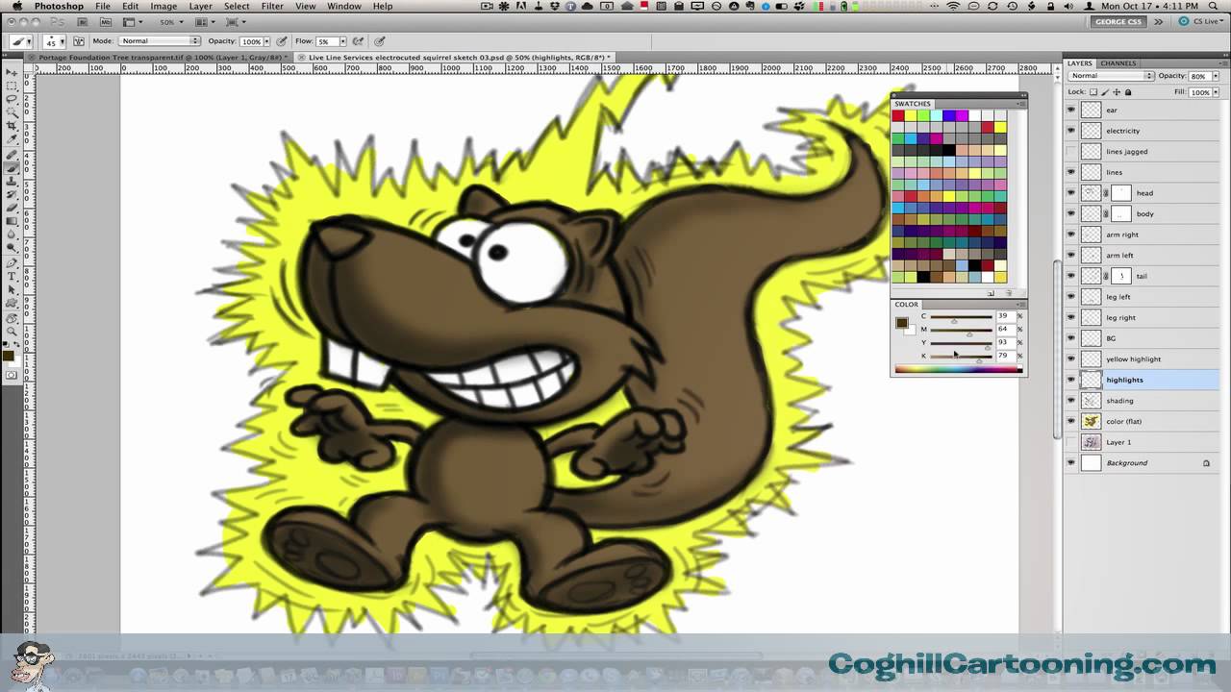1231x692 pixels.
Task: Select the Crop tool
Action: (x=12, y=126)
